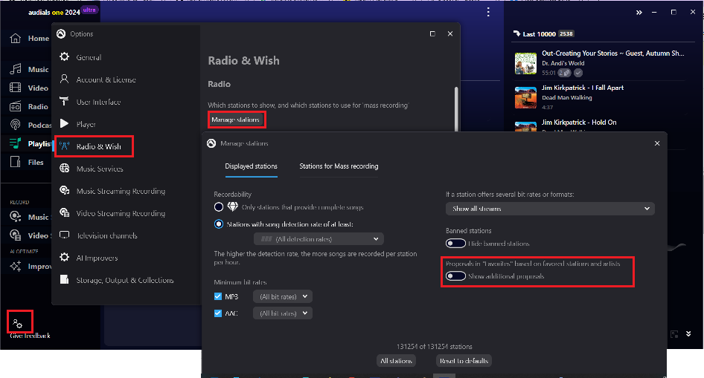Click the double-chevron expand icon top right
The image size is (704, 378).
click(x=639, y=13)
